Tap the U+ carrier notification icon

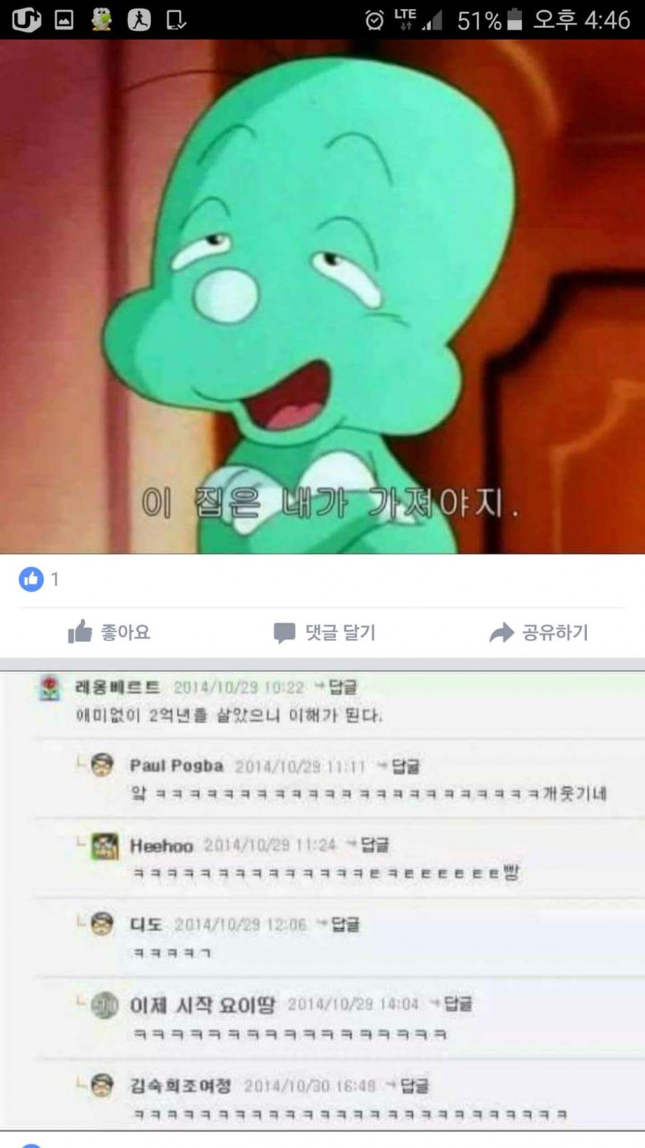pyautogui.click(x=26, y=20)
